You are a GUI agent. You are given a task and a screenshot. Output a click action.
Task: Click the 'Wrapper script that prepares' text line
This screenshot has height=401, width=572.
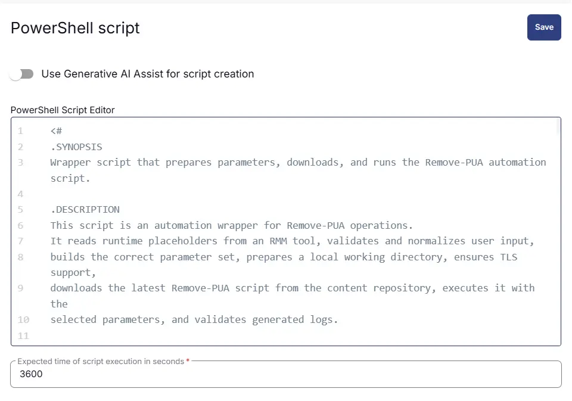coord(298,162)
